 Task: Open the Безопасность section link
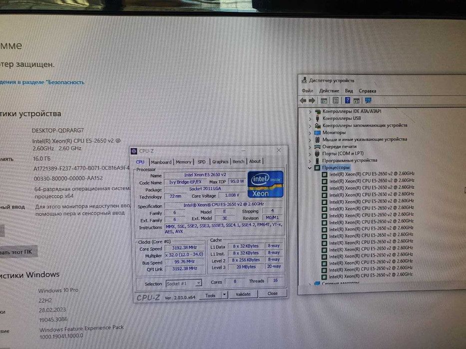click(x=42, y=82)
